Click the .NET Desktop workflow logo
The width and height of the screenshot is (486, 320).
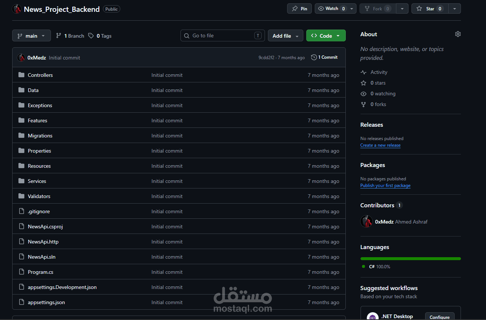tap(373, 317)
